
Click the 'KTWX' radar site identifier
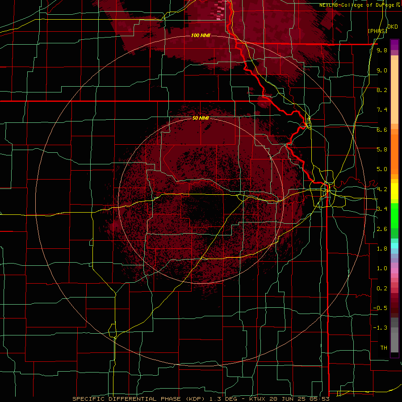coord(257,399)
